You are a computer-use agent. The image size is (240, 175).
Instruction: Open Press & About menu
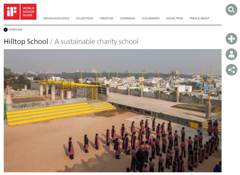tap(200, 18)
